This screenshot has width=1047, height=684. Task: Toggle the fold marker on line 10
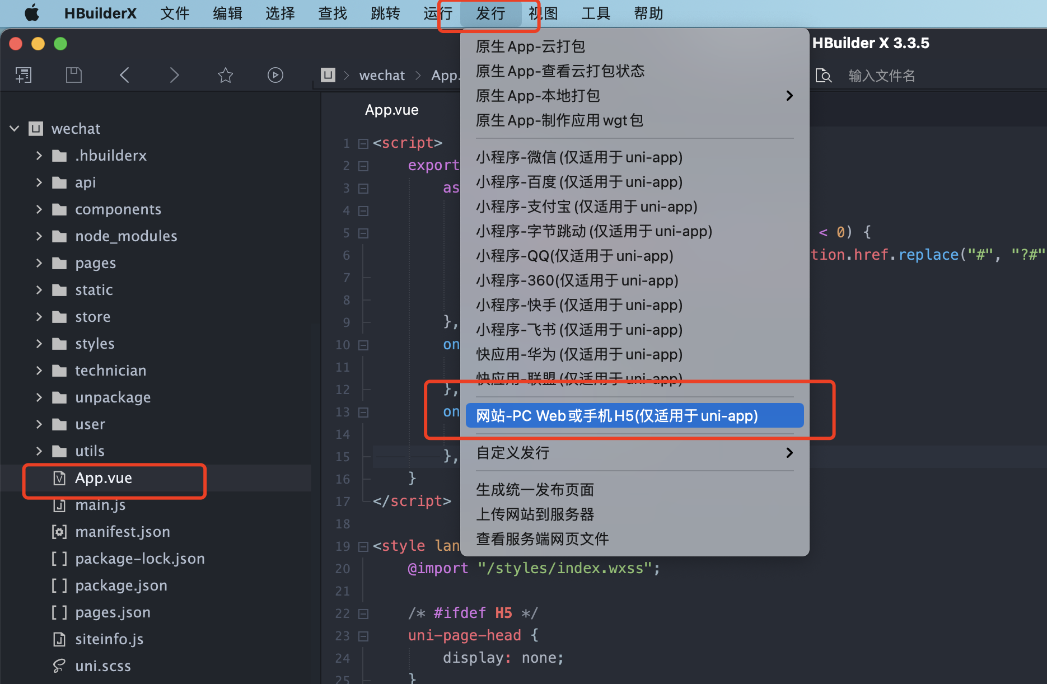[x=363, y=345]
